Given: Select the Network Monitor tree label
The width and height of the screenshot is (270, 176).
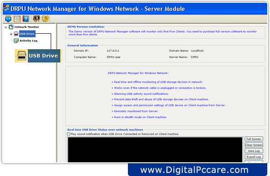Looking at the screenshot, I should tap(26, 27).
